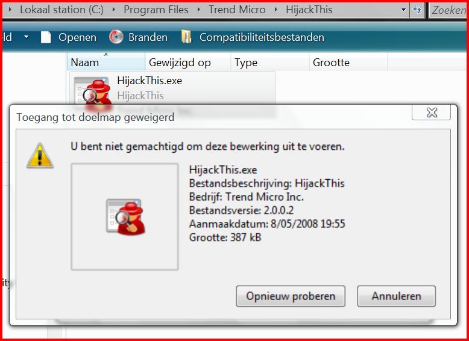The height and width of the screenshot is (341, 469).
Task: Click the message U bent niet gemachtigd
Action: pyautogui.click(x=207, y=147)
